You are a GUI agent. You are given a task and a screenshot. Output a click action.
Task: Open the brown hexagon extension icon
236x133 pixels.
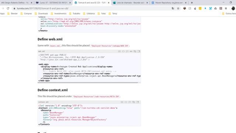click(x=184, y=8)
